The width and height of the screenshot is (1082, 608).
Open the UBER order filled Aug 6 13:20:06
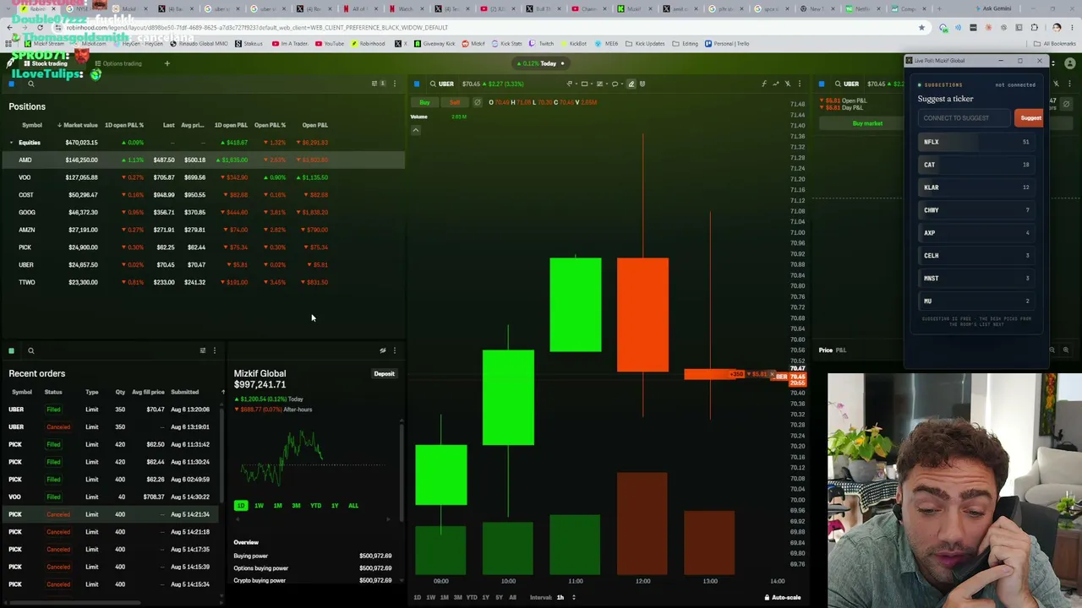click(110, 410)
